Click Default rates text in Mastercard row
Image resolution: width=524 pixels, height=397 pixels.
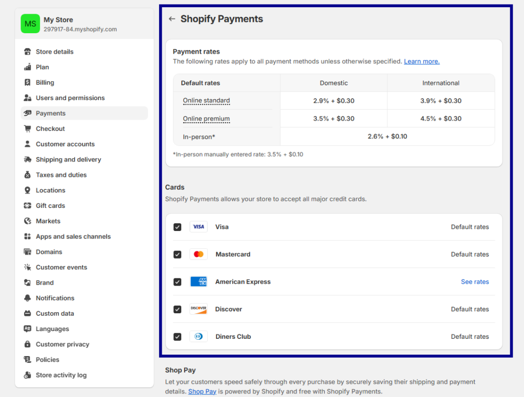[470, 254]
